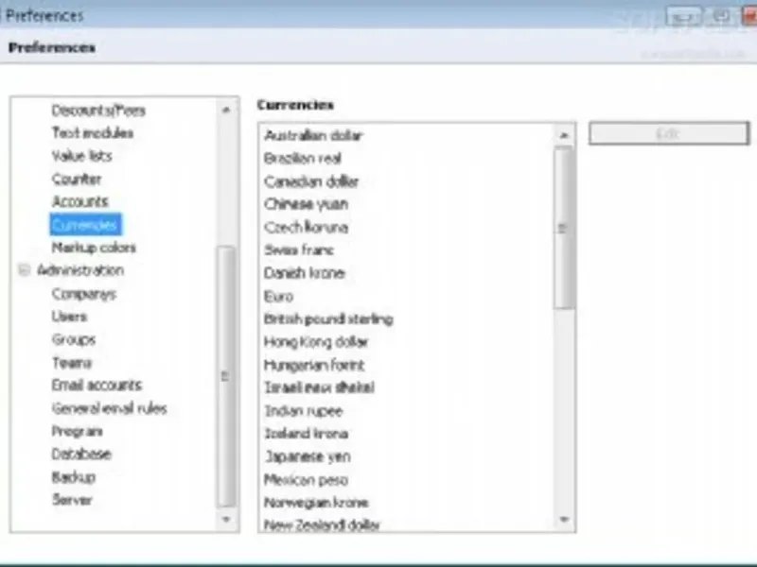Open Email accounts settings

[x=97, y=386]
